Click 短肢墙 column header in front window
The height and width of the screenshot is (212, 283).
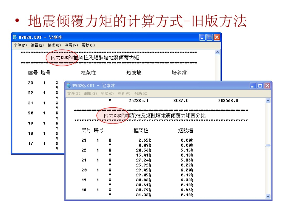[x=185, y=131]
